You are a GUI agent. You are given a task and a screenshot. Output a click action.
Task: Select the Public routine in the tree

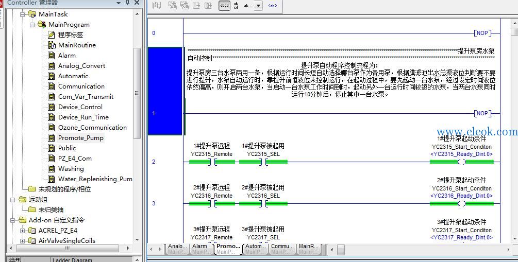(66, 148)
